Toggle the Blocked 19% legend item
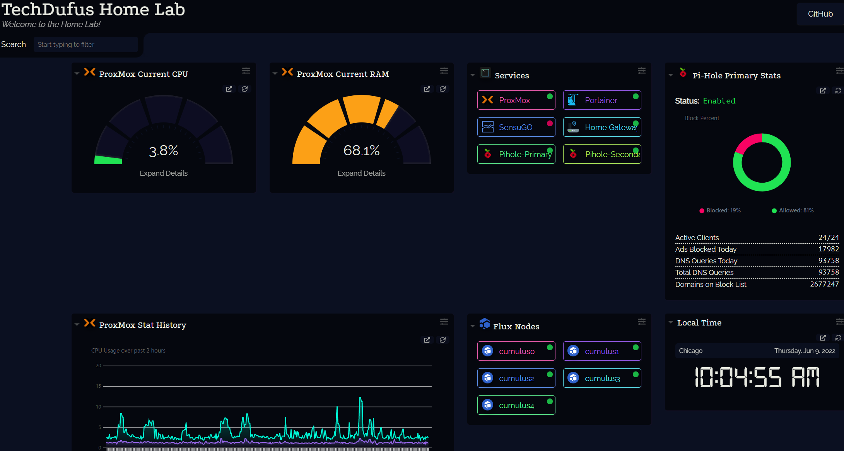Screen dimensions: 844x451 720,210
